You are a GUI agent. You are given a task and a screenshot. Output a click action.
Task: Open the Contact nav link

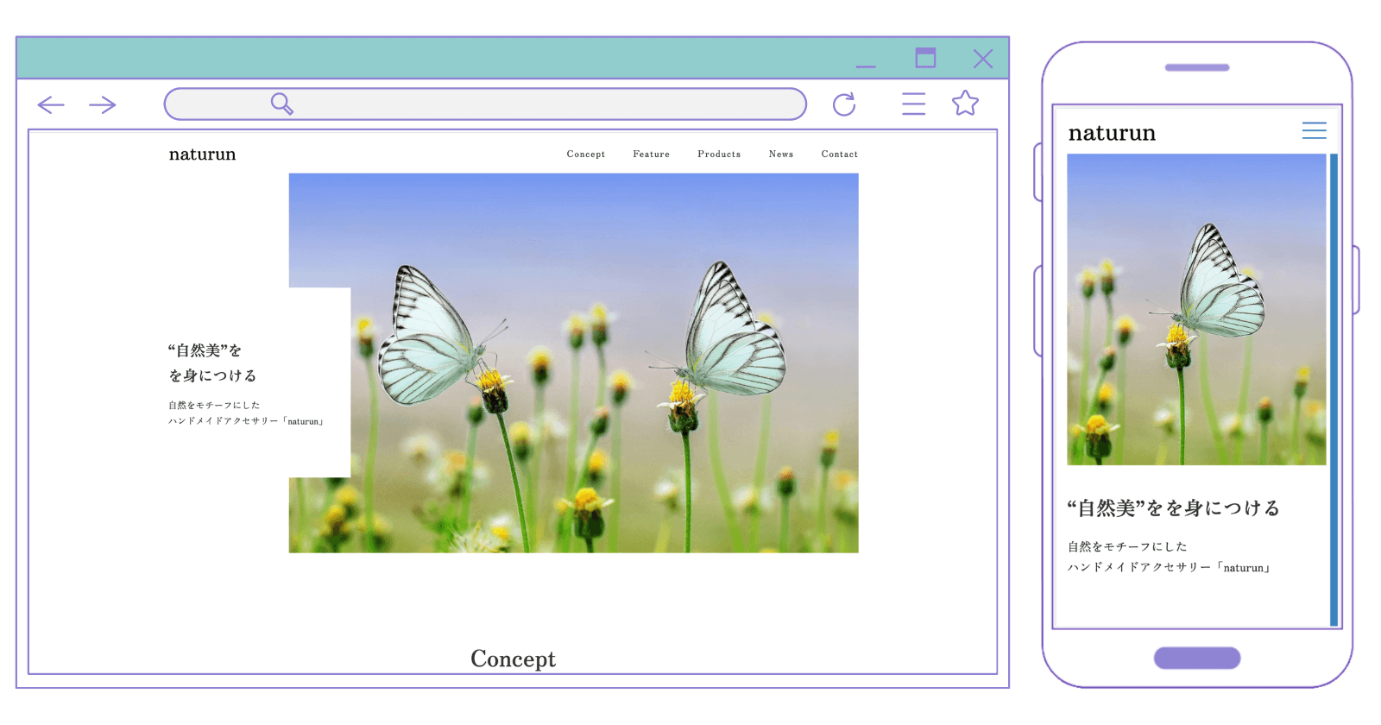(x=840, y=154)
